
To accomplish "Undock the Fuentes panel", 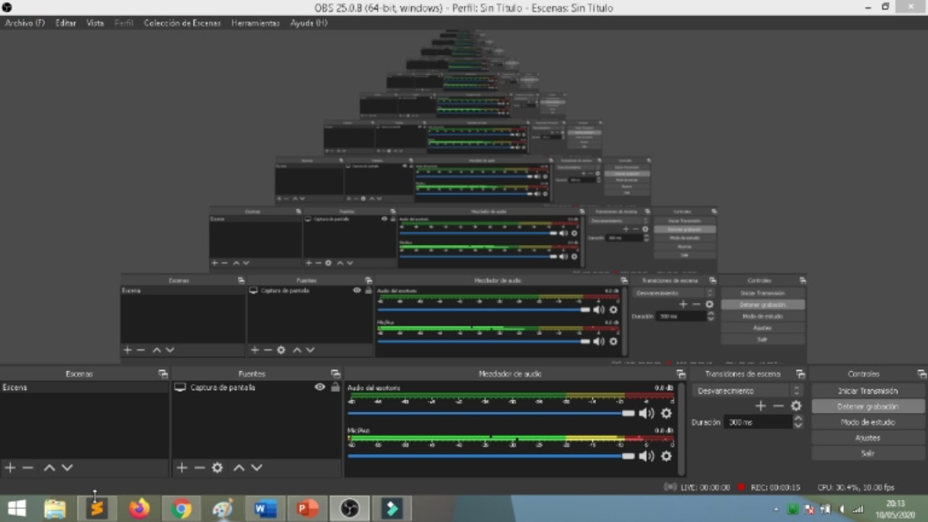I will tap(335, 374).
